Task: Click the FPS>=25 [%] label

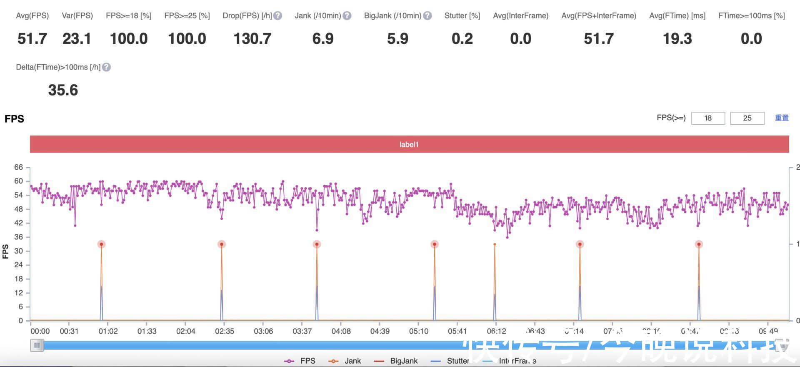Action: [187, 16]
